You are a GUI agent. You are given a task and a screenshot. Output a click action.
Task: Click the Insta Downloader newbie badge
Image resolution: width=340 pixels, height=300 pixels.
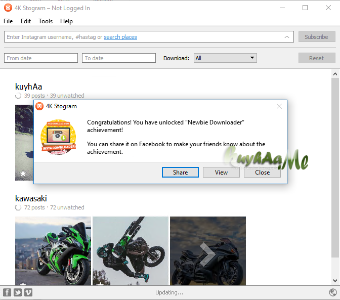58,137
